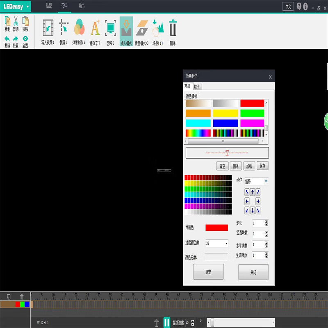Pick the cyan color template swatch
The height and width of the screenshot is (328, 328).
198,123
